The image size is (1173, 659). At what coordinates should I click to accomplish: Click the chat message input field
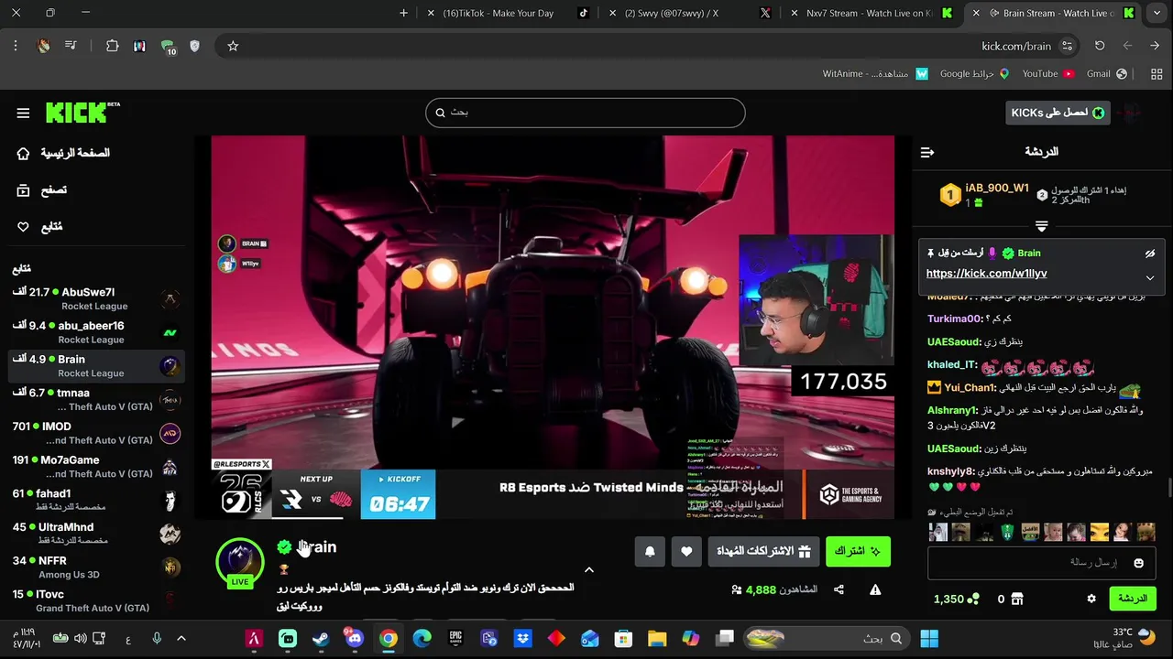point(1042,563)
